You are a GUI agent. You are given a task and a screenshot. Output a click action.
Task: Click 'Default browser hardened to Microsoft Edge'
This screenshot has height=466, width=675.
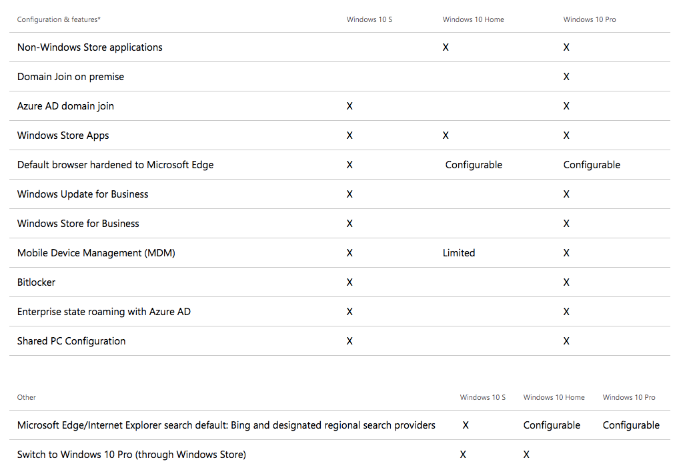coord(115,165)
